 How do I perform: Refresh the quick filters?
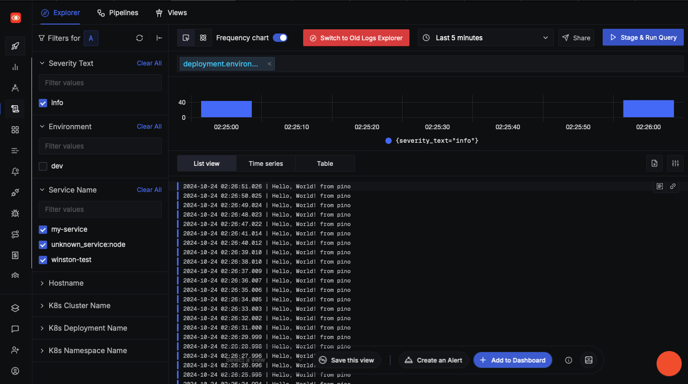pyautogui.click(x=139, y=38)
